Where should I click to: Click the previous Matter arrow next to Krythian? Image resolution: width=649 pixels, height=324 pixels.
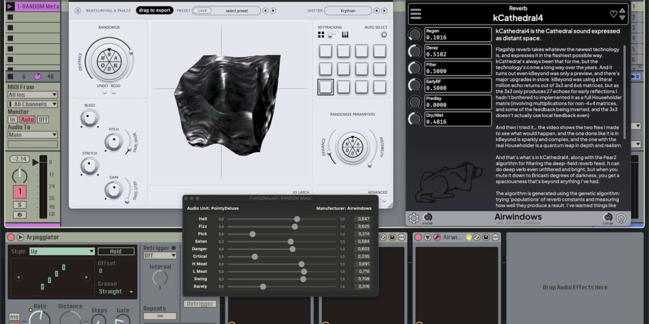(377, 10)
